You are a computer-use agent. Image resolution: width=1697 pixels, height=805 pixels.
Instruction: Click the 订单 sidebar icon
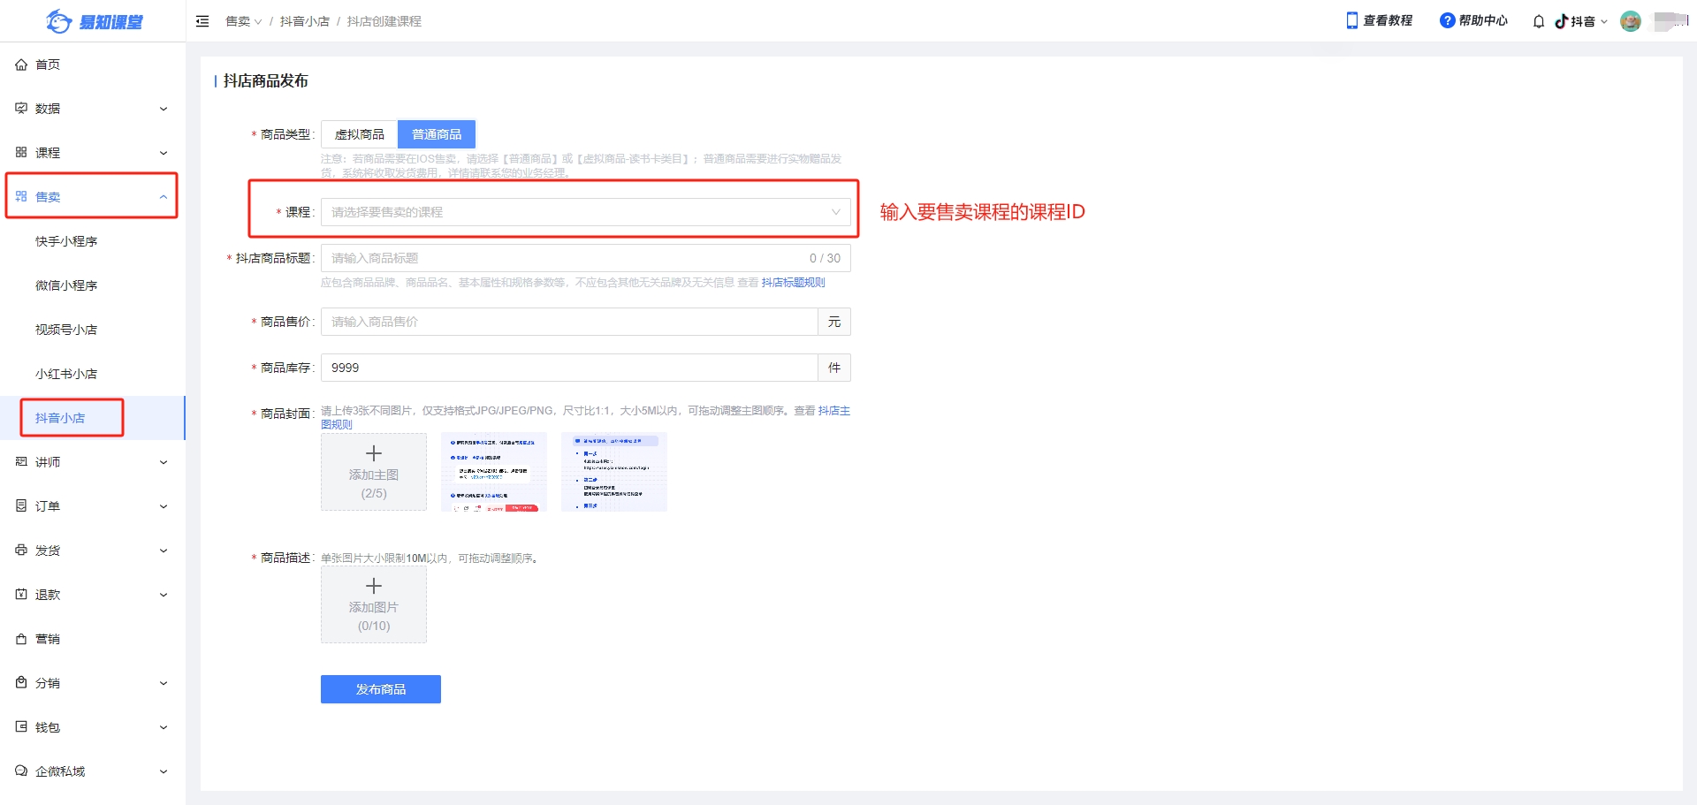coord(21,506)
